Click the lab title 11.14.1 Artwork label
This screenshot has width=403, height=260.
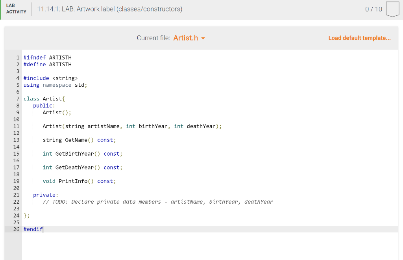(x=109, y=9)
